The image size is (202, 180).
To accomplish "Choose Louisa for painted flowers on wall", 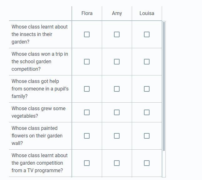I will point(147,136).
